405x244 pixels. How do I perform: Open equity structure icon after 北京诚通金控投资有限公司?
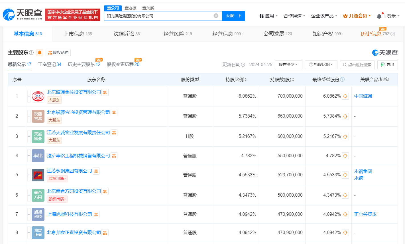coord(105,92)
